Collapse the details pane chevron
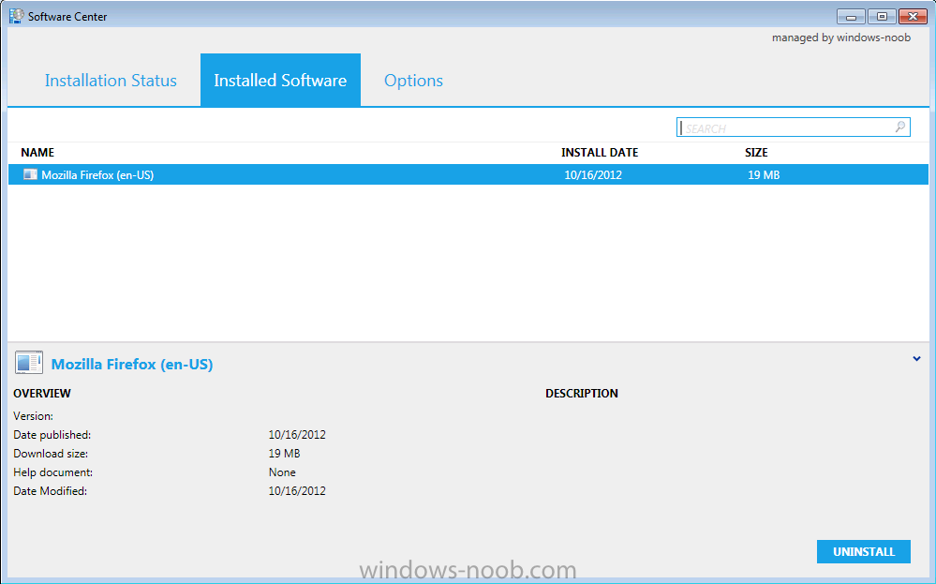The image size is (936, 584). [916, 359]
